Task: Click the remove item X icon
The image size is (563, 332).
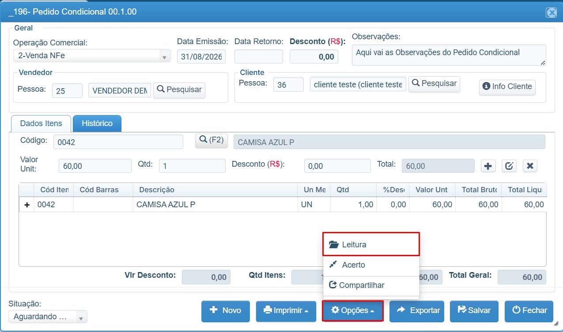Action: coord(530,166)
